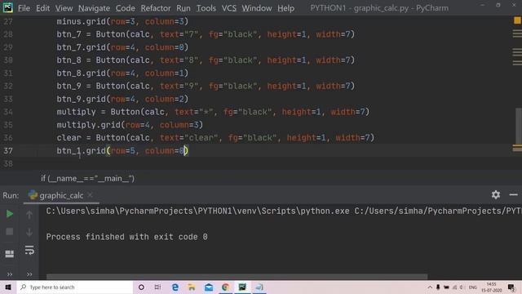This screenshot has width=522, height=294.
Task: Rerun graphic_calc with green play button
Action: 9,214
